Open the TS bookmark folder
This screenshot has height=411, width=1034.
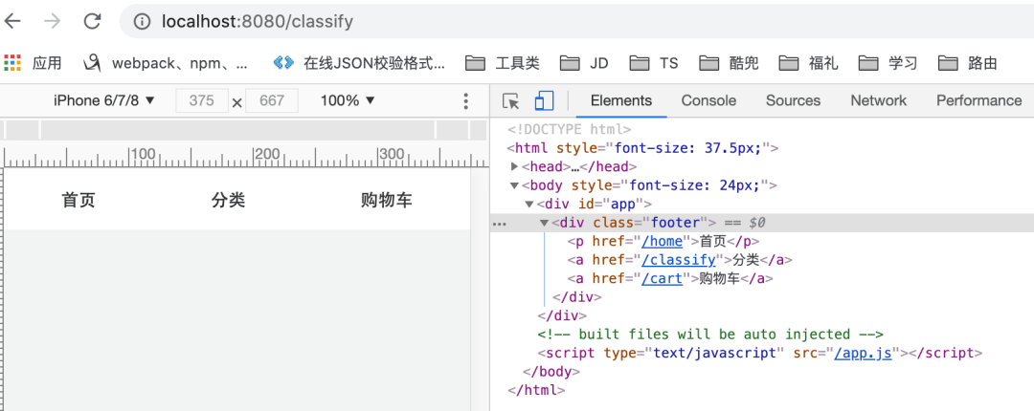654,63
